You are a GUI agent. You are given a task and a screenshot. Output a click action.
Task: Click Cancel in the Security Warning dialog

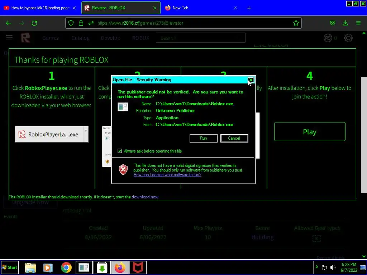coord(234,138)
